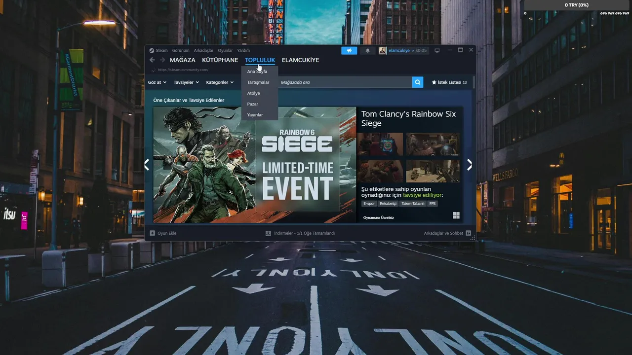
Task: Click the 0 TRY (0%) overlay widget
Action: tap(577, 5)
